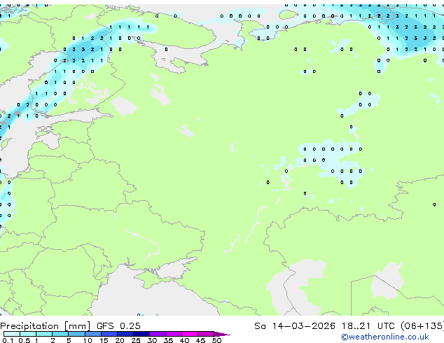Screen dimensions: 444x343
Task: Click the 20–25 mm dark blue swatch
Action: pyautogui.click(x=125, y=334)
